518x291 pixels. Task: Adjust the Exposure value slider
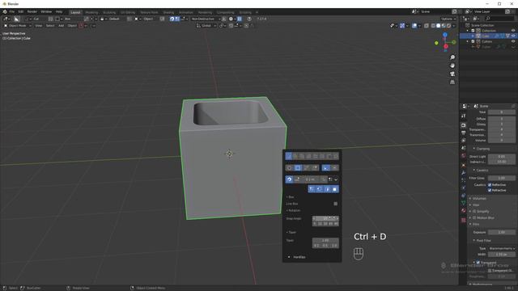(x=502, y=232)
